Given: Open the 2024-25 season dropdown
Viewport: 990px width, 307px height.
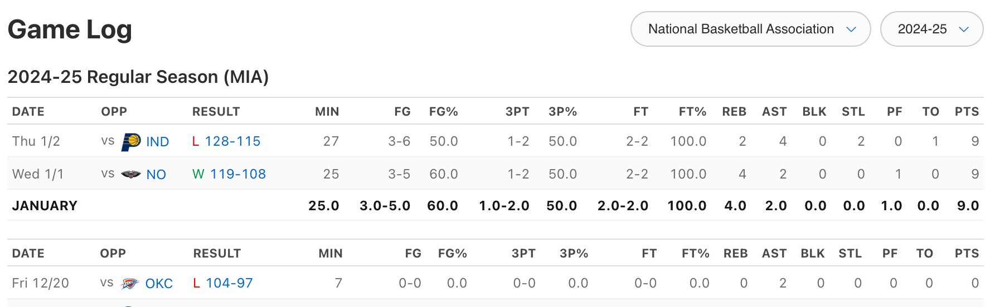Looking at the screenshot, I should point(931,29).
